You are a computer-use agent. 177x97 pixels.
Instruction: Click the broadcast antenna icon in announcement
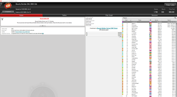(2, 19)
